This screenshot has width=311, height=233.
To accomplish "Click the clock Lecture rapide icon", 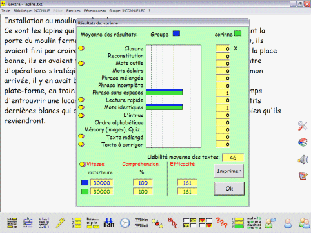I will [125, 223].
